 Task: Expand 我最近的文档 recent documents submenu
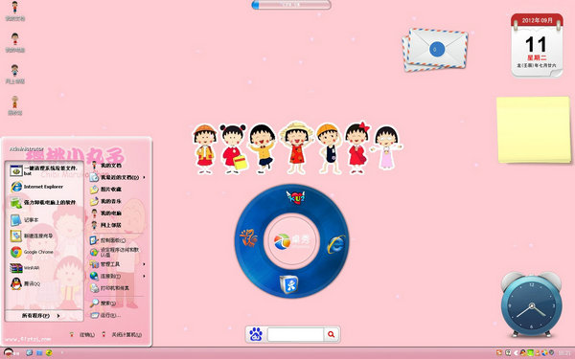(x=118, y=177)
